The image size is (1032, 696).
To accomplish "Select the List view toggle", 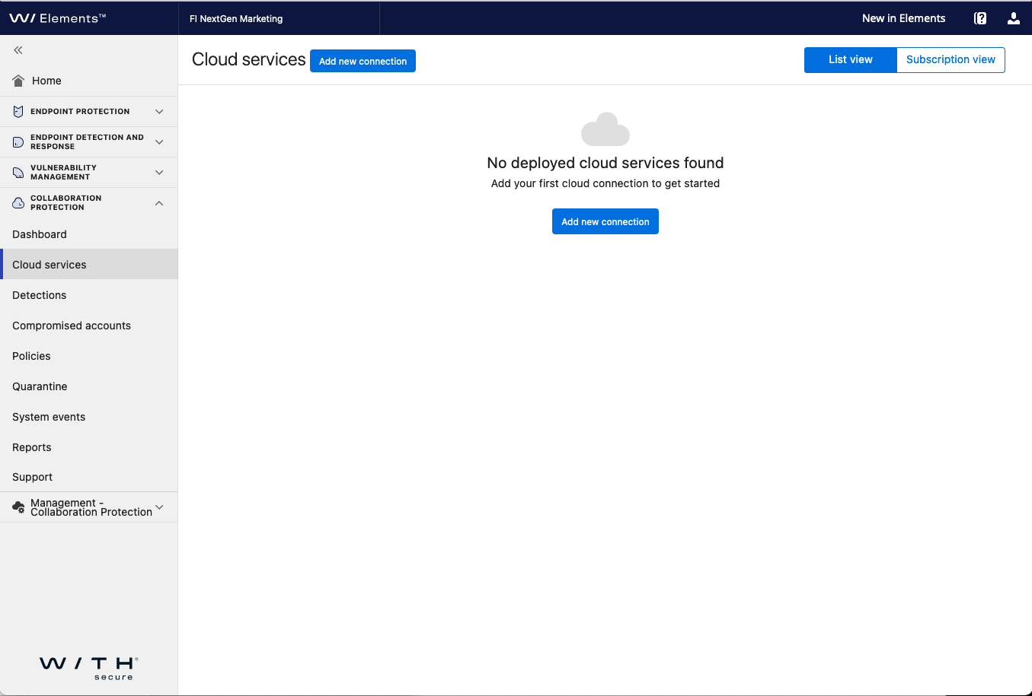I will tap(850, 60).
